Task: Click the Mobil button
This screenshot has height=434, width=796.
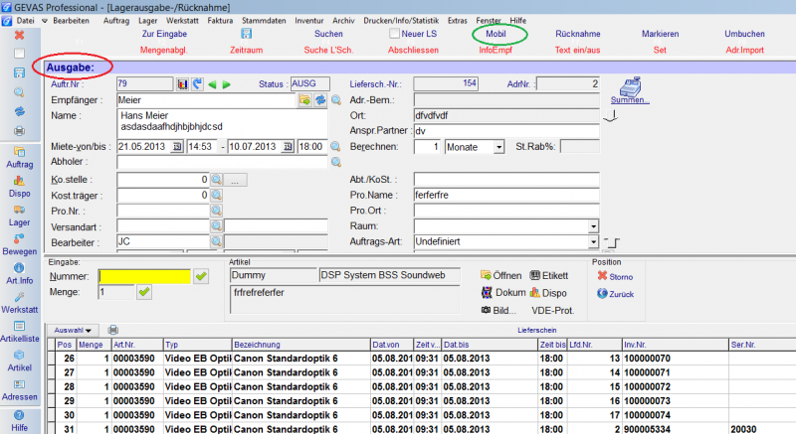Action: 496,34
